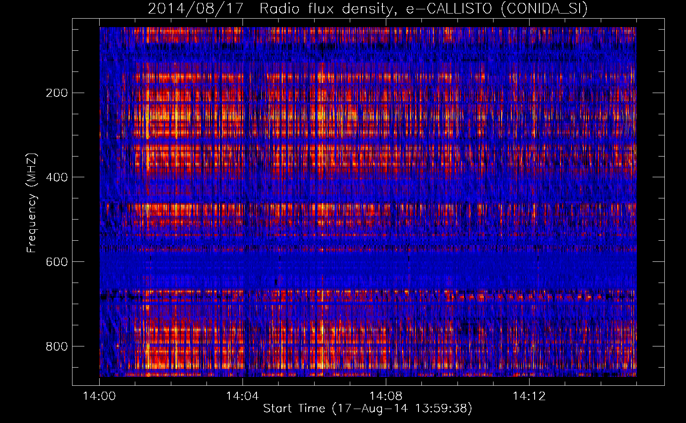Image resolution: width=686 pixels, height=423 pixels.
Task: Click the 'Start Time (17-Aug-14 13:59:38)' label
Action: (368, 409)
